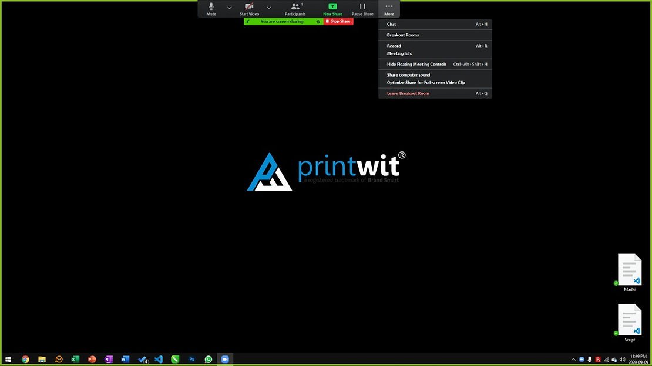Screen dimensions: 652x366
Task: Open PowerPoint from the taskbar
Action: click(x=92, y=360)
